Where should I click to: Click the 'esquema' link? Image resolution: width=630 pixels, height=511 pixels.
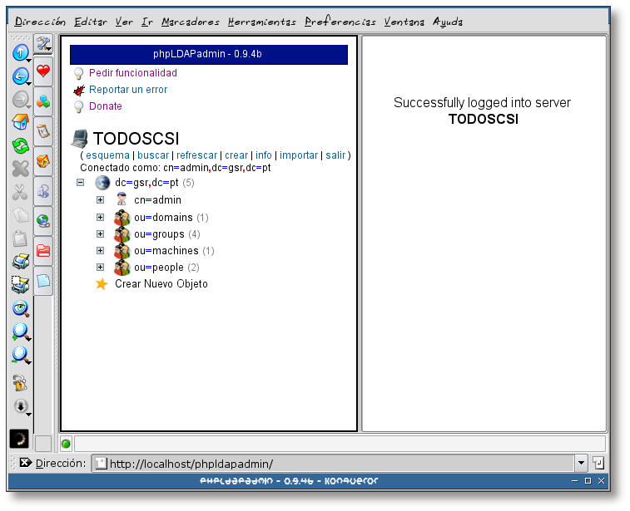pos(107,155)
